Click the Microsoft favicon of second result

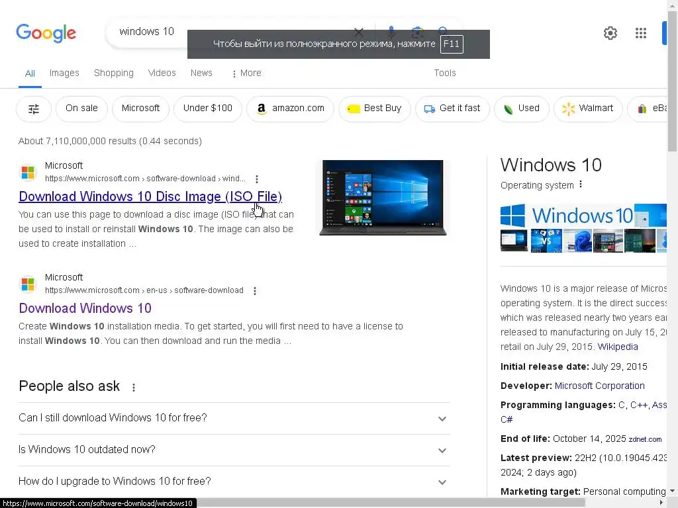click(28, 284)
